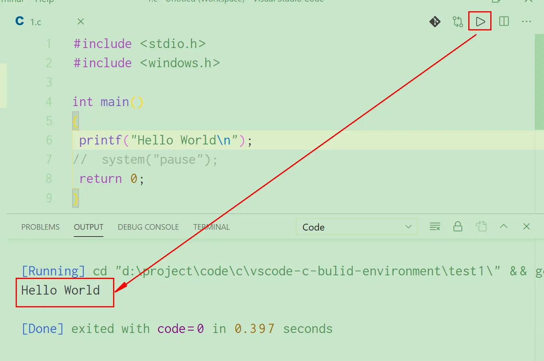Screen dimensions: 544x361
Task: Toggle Auto Scrolling lock in Output panel
Action: coord(458,227)
